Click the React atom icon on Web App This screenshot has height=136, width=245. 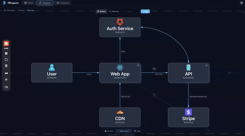pos(120,67)
